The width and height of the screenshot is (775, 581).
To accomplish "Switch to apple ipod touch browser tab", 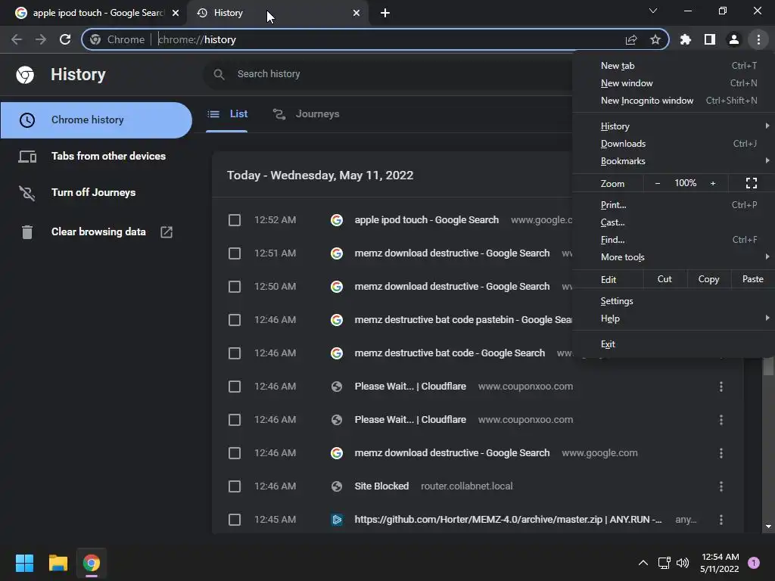I will click(x=93, y=13).
